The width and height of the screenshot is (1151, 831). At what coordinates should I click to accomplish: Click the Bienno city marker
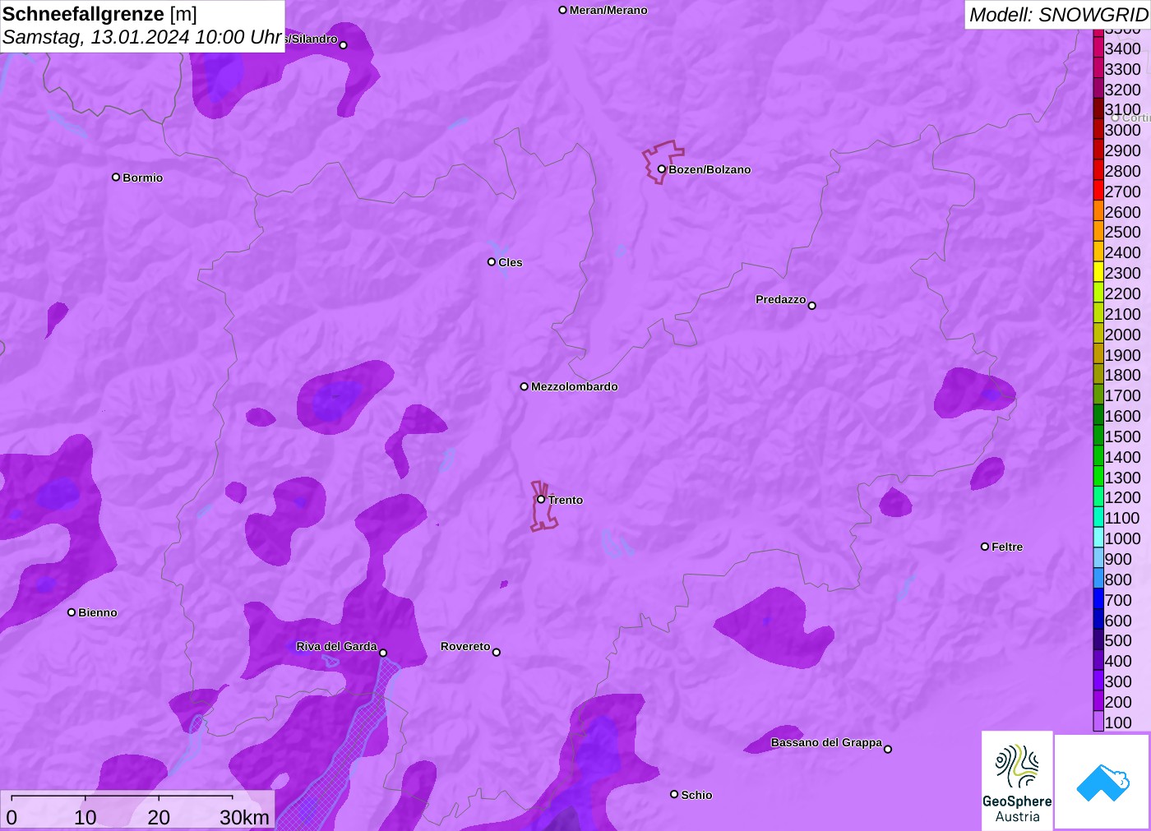pyautogui.click(x=72, y=612)
